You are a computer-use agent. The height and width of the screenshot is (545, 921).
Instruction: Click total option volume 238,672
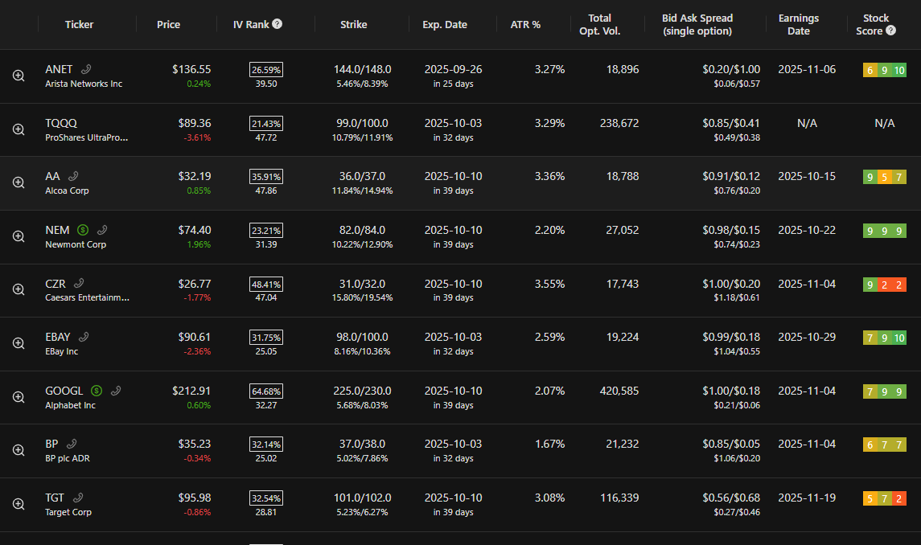619,123
